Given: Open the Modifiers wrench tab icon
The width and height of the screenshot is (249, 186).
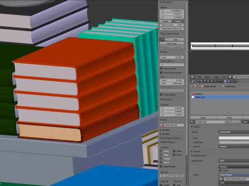Looking at the screenshot, I should [x=218, y=81].
